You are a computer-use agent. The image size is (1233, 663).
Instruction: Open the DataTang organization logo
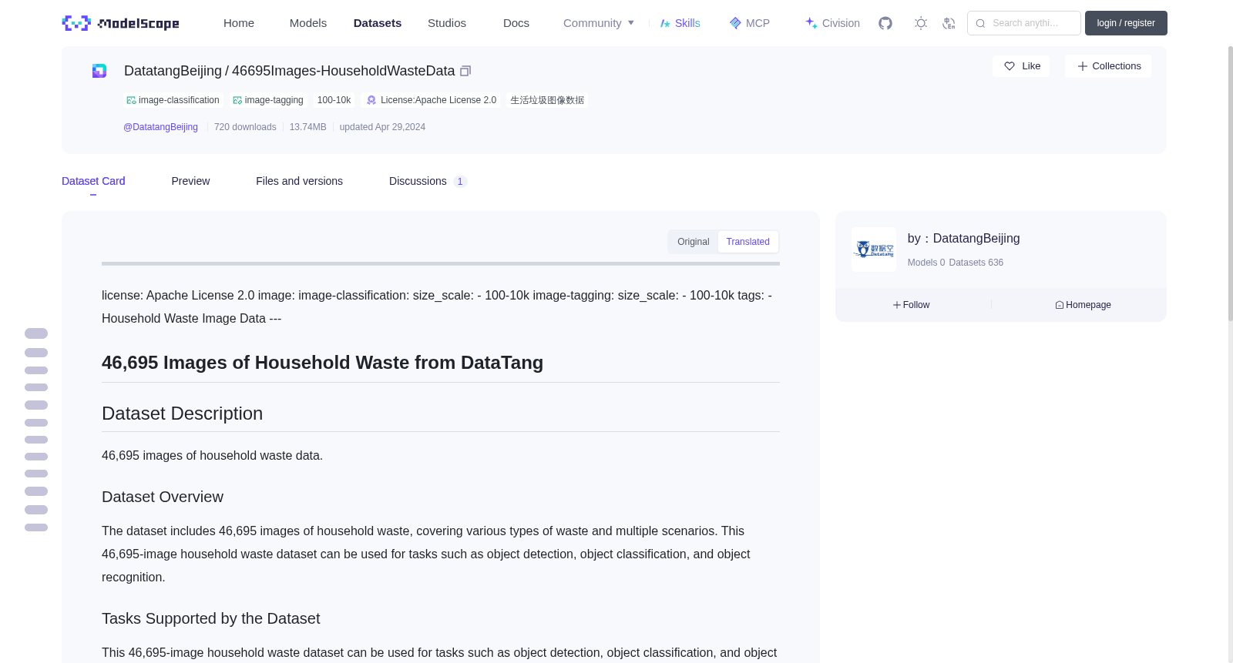874,249
